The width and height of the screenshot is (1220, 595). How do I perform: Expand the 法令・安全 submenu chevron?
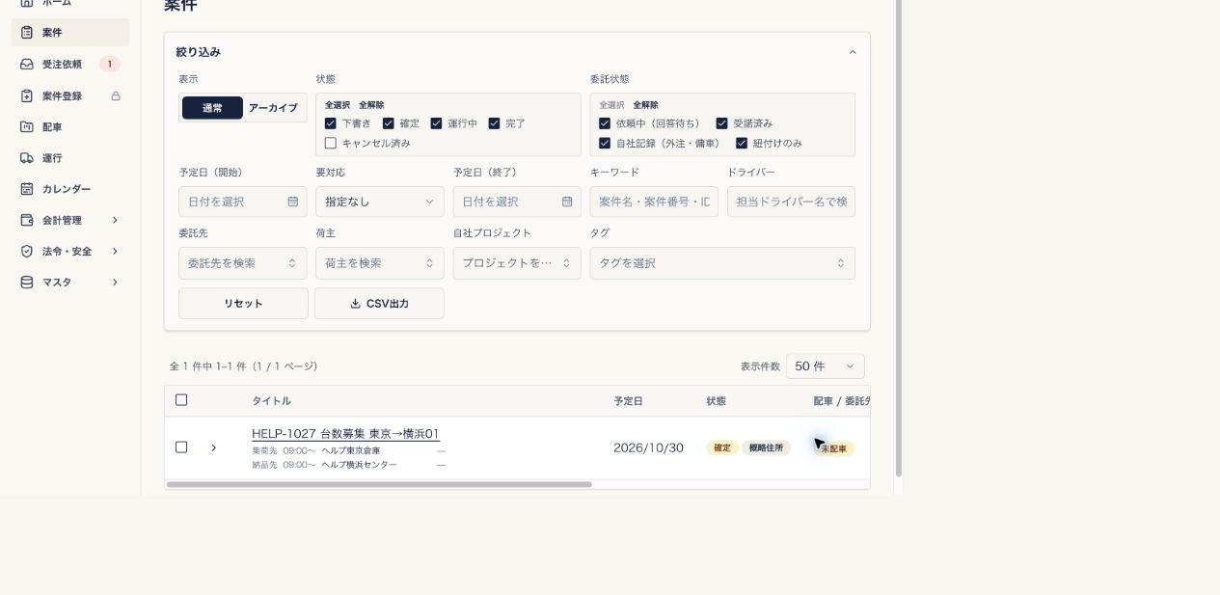[115, 252]
